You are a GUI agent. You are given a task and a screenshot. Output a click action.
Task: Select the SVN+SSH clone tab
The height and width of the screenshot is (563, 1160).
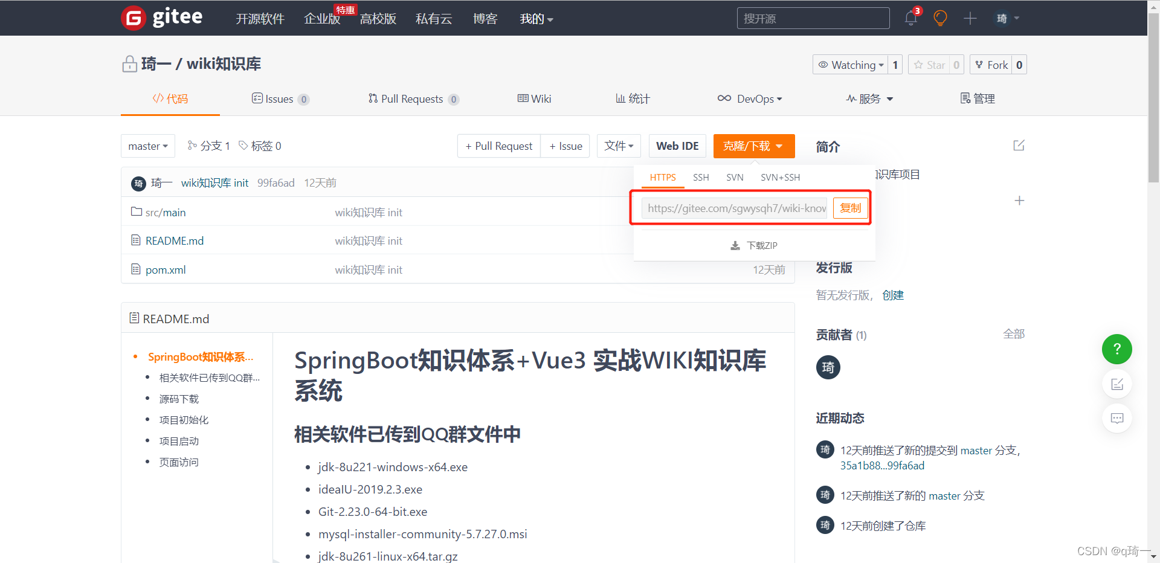click(780, 177)
